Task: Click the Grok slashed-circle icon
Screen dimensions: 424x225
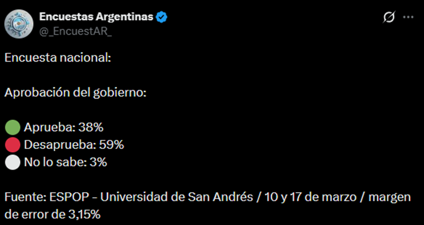Action: click(x=388, y=18)
